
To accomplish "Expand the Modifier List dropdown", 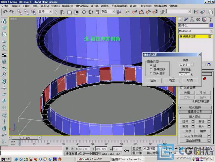I will pyautogui.click(x=211, y=31).
